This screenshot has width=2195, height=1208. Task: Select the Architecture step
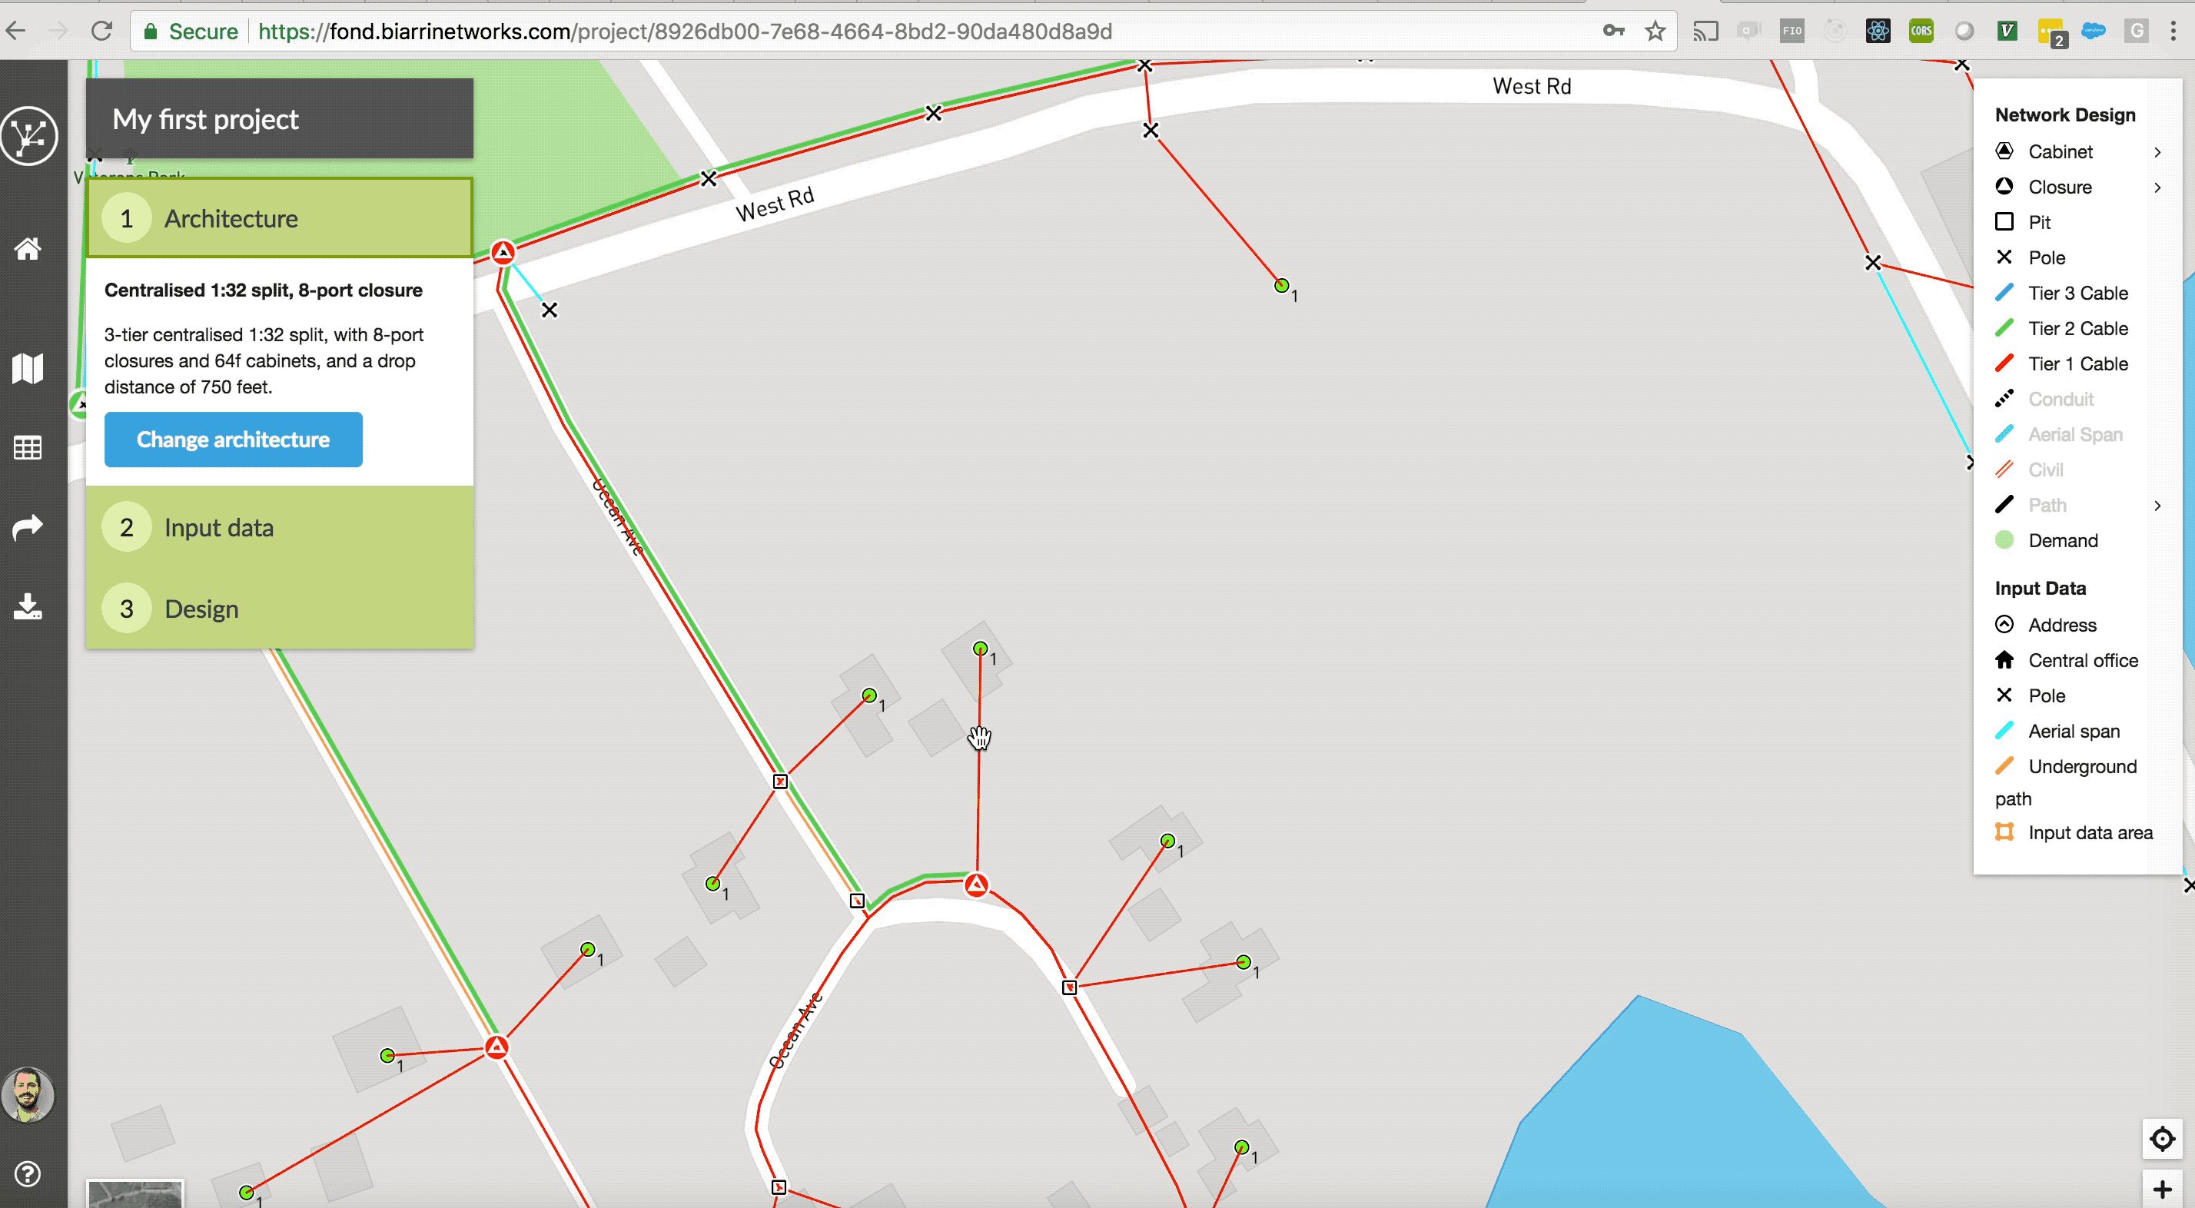[x=280, y=218]
